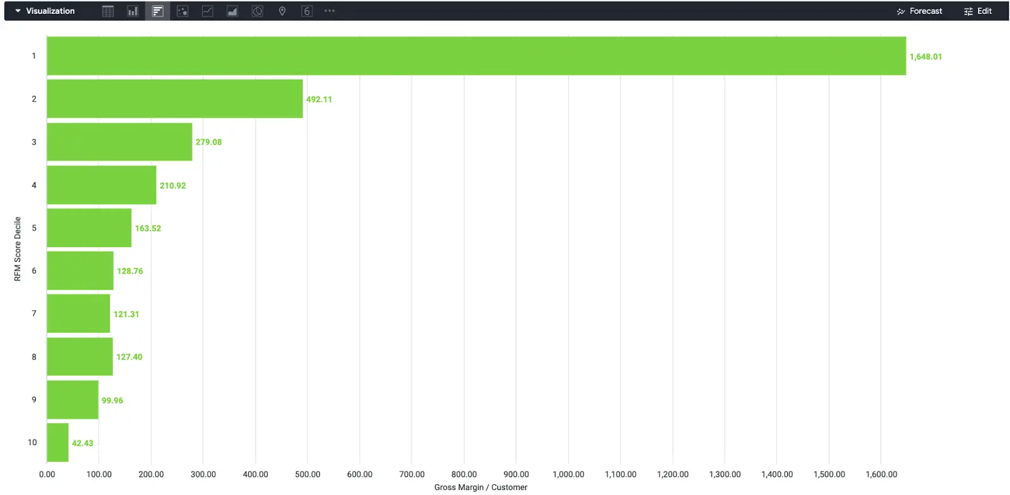Click the 492.11 bar for decile 2
The height and width of the screenshot is (495, 1010).
175,99
